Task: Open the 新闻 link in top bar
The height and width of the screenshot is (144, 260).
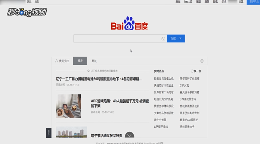Action: tap(178, 1)
